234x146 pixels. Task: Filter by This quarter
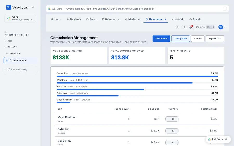pyautogui.click(x=181, y=39)
